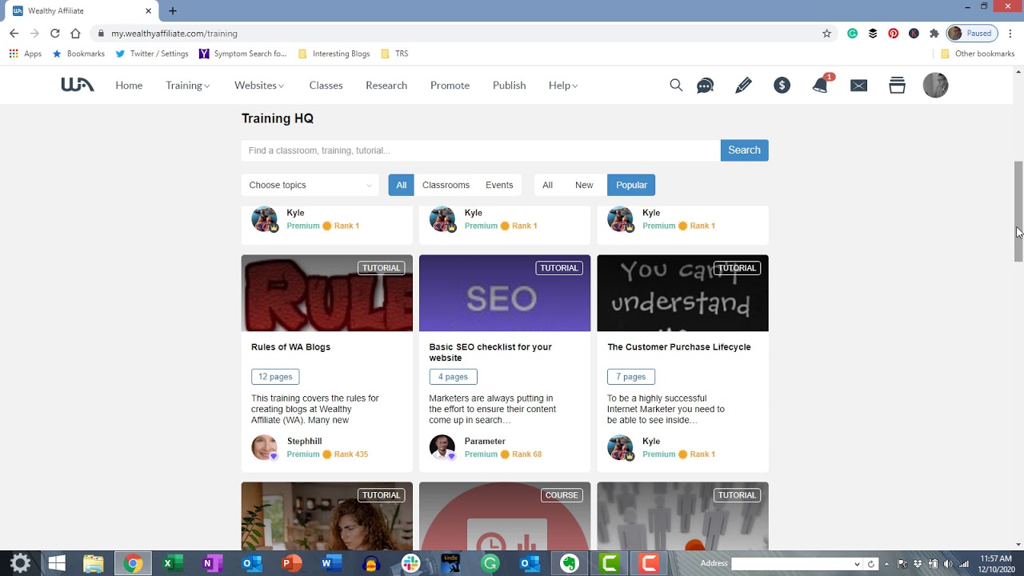
Task: Show hidden system tray icons
Action: click(886, 564)
